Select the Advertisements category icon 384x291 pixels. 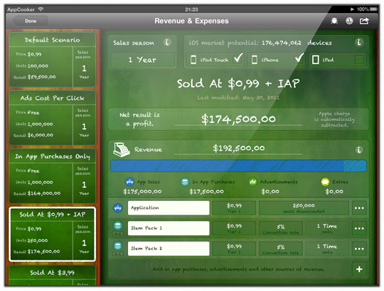coord(252,182)
